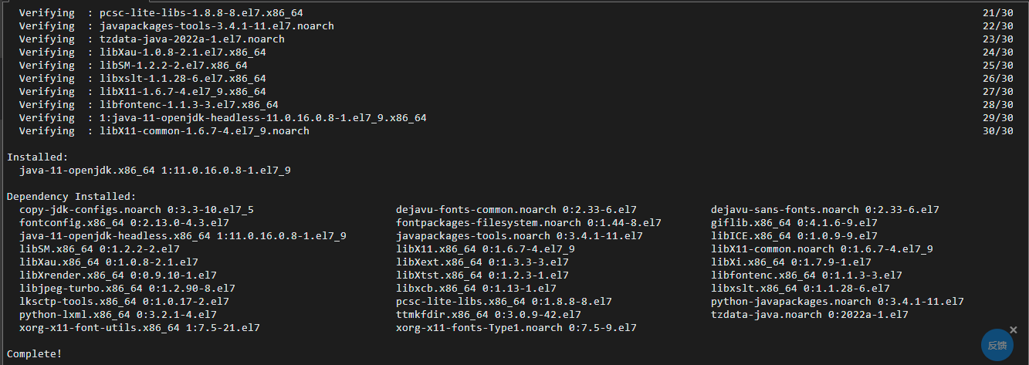This screenshot has height=365, width=1029.
Task: Click xorg-x11-fonts-Type1.noarch dependency entry
Action: tap(516, 327)
